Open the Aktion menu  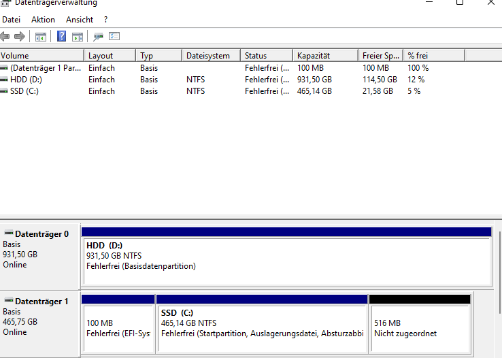point(43,20)
